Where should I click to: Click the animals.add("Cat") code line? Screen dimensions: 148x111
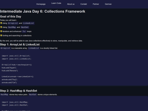coord(9,82)
